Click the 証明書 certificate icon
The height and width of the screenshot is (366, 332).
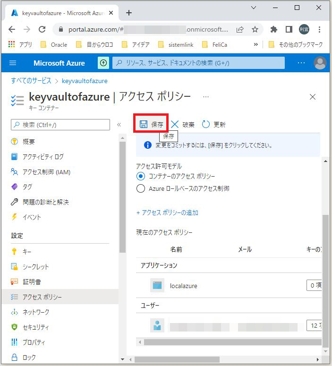tap(14, 282)
